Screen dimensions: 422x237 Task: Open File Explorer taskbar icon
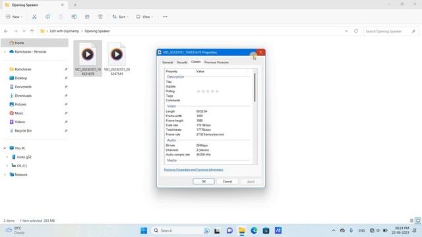242,230
